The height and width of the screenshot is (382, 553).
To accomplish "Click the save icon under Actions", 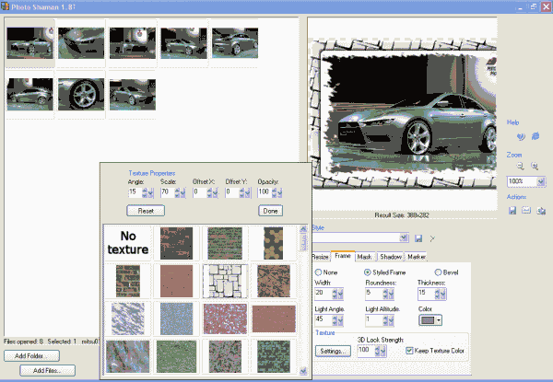I will (x=512, y=211).
